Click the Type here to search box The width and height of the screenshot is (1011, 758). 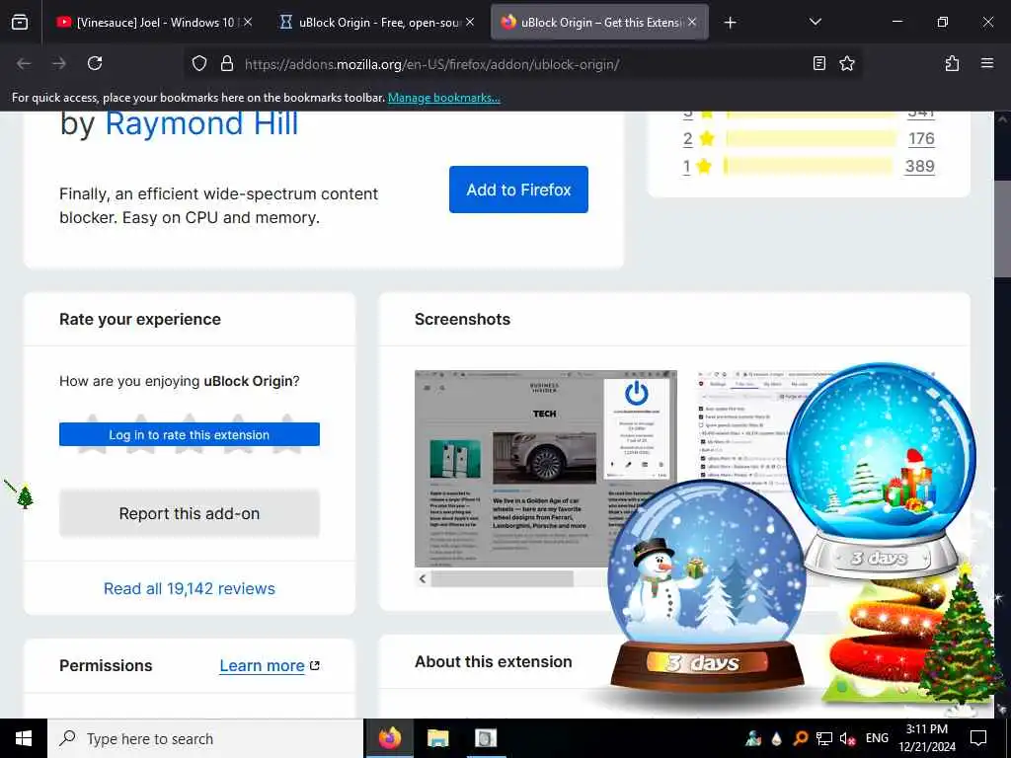205,738
